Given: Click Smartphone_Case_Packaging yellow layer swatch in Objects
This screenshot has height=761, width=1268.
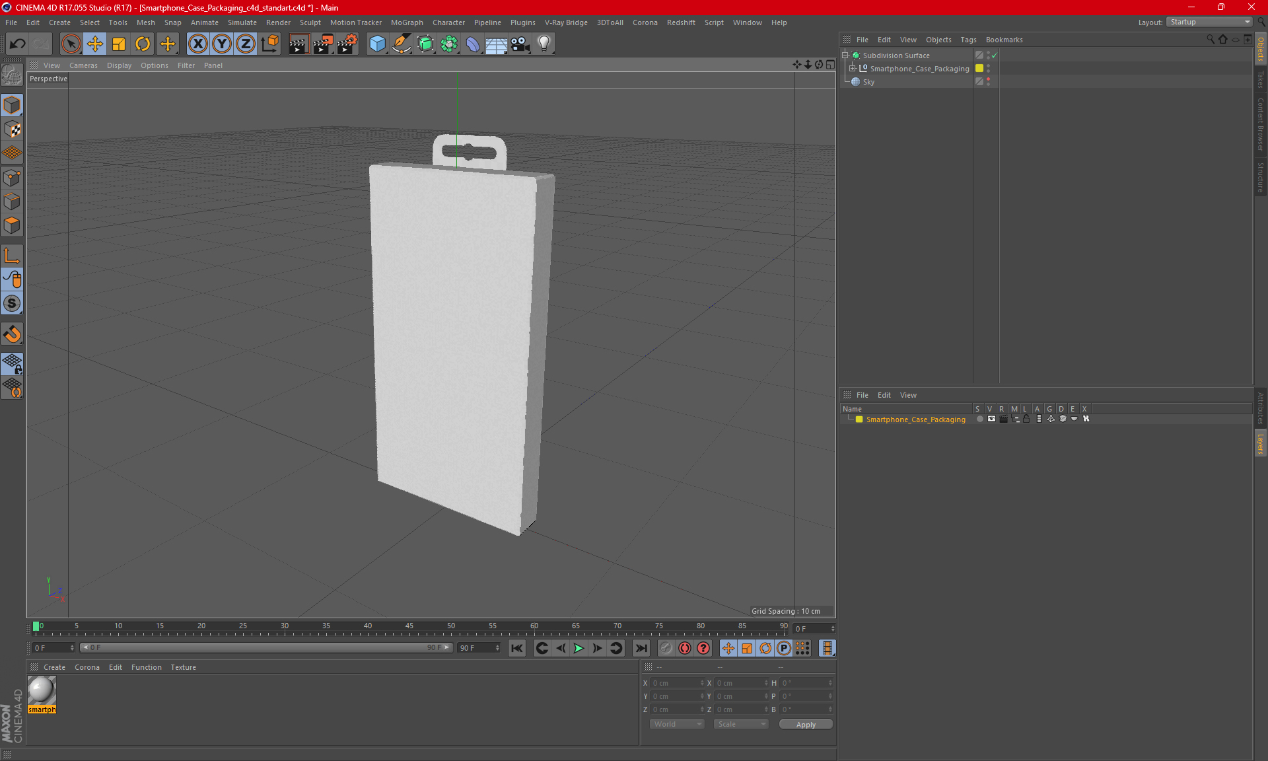Looking at the screenshot, I should point(979,69).
